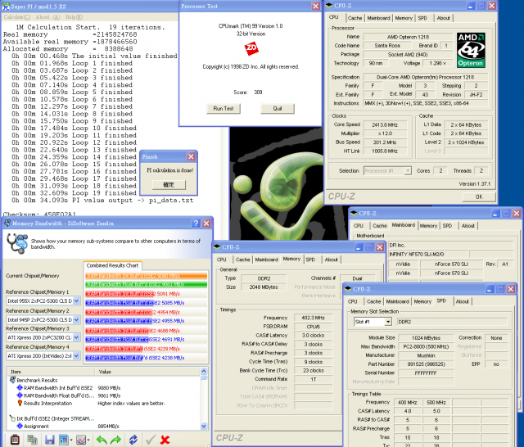The width and height of the screenshot is (524, 447).
Task: Click 'Loop 19 finished' line in Super PI
Action: coord(74,193)
